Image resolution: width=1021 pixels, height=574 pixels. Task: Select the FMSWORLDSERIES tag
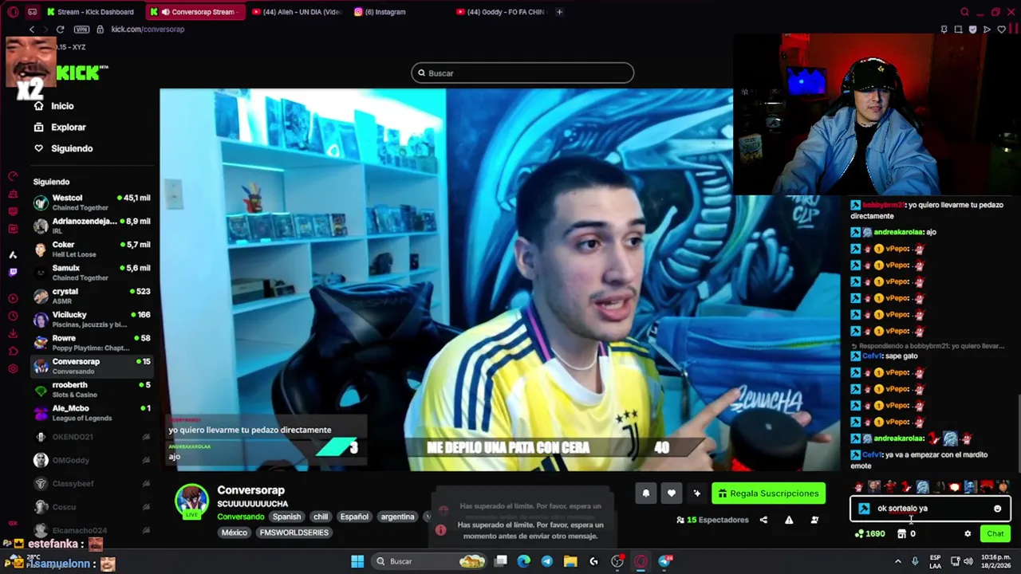[294, 533]
